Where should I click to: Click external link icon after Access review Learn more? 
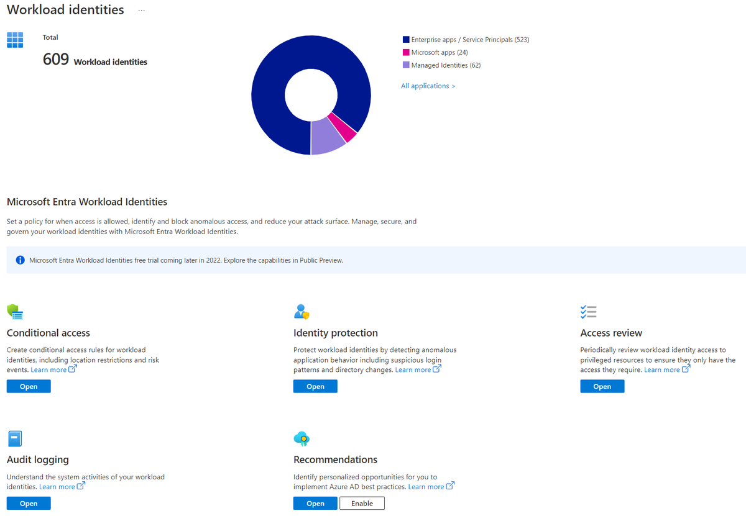[x=686, y=369]
